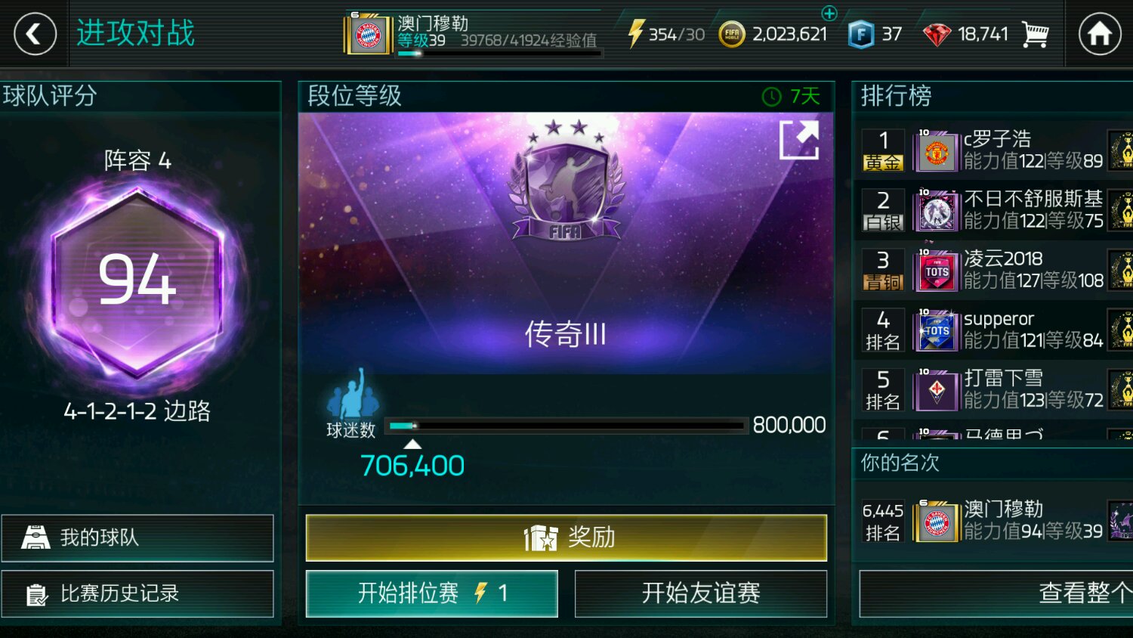Tap the Bayern club badge in the profile header
Viewport: 1133px width, 638px height.
pyautogui.click(x=368, y=35)
